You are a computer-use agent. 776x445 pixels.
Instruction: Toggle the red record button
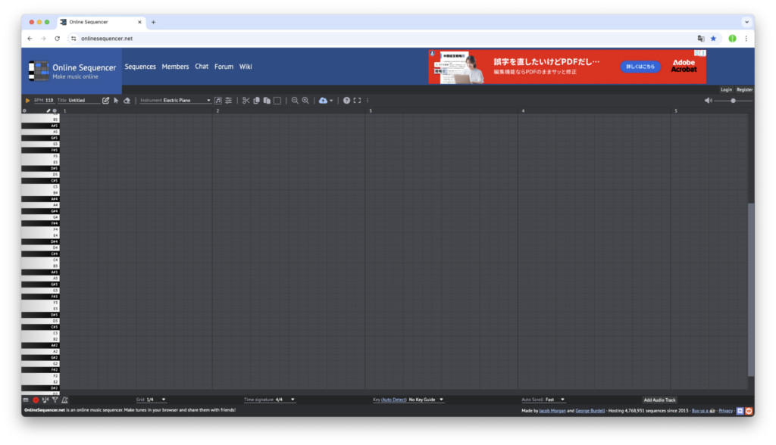click(x=36, y=400)
